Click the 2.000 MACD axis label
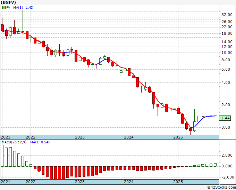236x190 pixels. point(227,155)
